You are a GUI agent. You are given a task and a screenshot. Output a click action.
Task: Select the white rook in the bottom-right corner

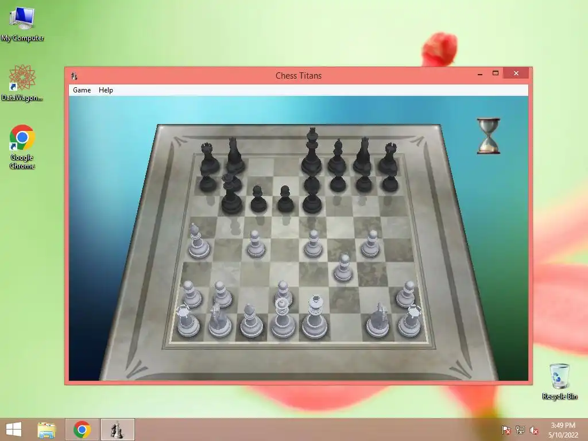tap(409, 321)
